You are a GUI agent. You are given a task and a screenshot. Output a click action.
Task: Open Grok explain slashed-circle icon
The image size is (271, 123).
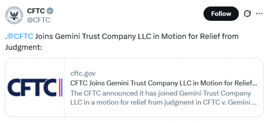click(x=247, y=14)
